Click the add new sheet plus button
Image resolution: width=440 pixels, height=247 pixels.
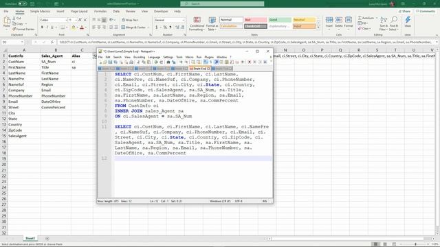(47, 239)
